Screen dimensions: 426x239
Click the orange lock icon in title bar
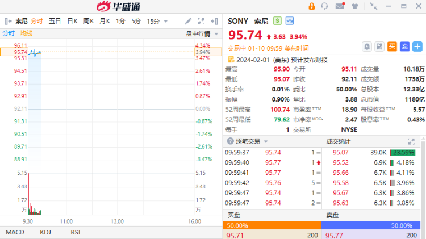click(312, 6)
